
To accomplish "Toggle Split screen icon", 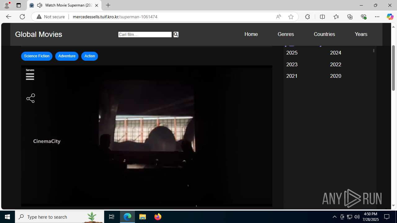I will (322, 17).
